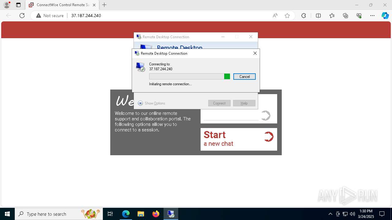Image resolution: width=392 pixels, height=220 pixels.
Task: Click the Remote Desktop dialog computer icon
Action: point(141,67)
